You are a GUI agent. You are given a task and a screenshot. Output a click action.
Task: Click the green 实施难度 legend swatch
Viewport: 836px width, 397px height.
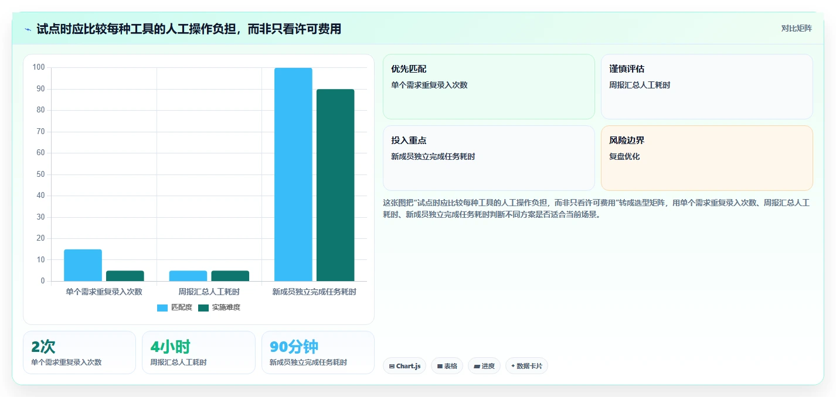[x=203, y=308]
